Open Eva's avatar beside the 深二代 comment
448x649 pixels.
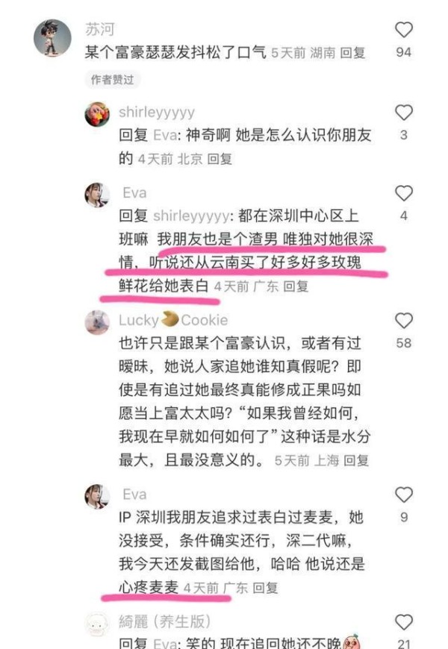point(97,496)
